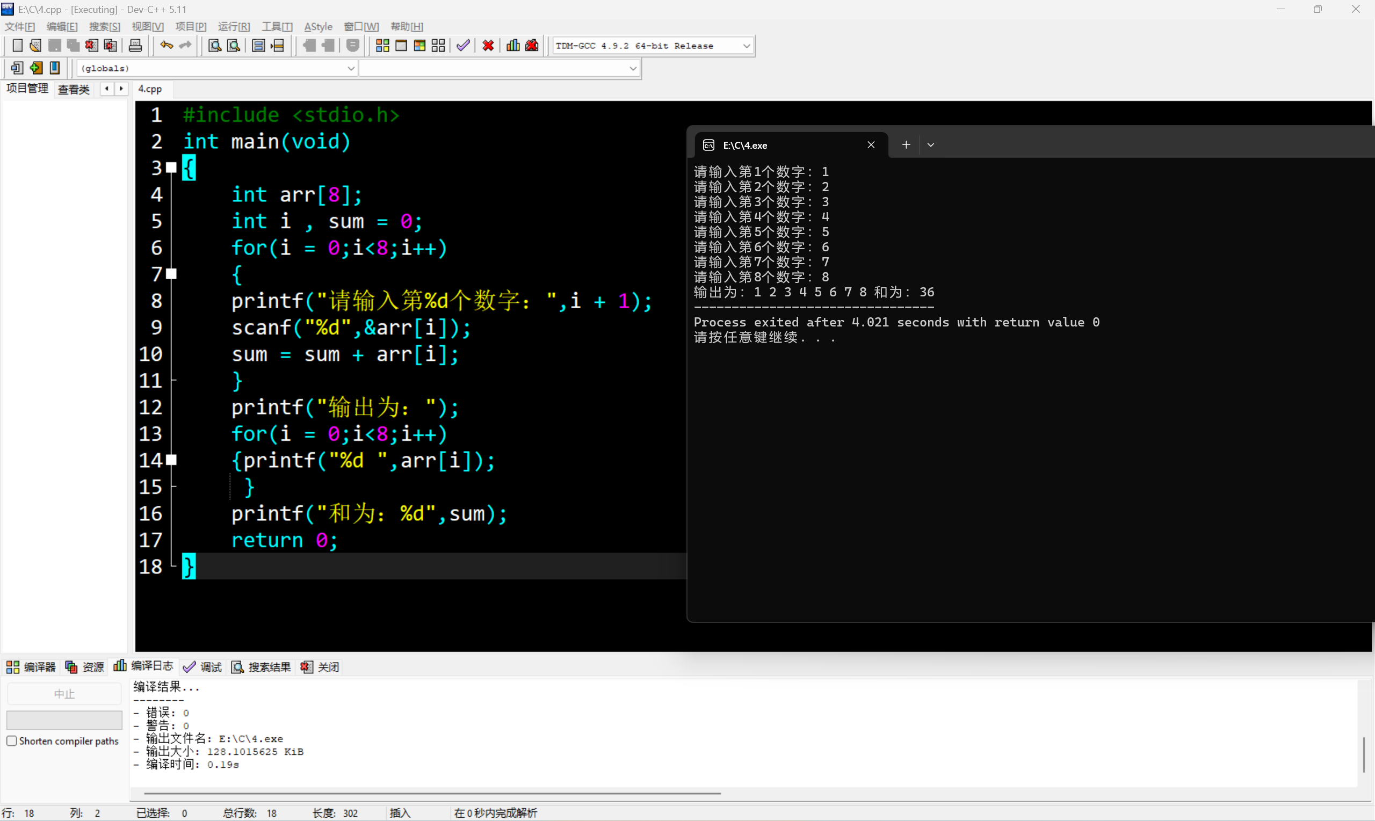Click the 查看类 sidebar tab
Image resolution: width=1375 pixels, height=821 pixels.
click(x=74, y=89)
